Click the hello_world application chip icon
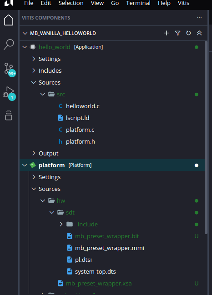 pyautogui.click(x=33, y=47)
